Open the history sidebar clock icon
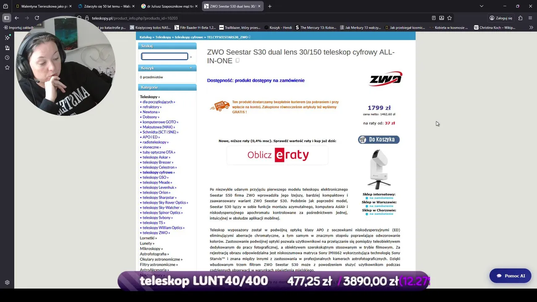The height and width of the screenshot is (302, 537). pyautogui.click(x=7, y=57)
